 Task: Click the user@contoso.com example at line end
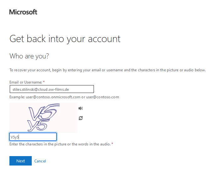tap(102, 97)
